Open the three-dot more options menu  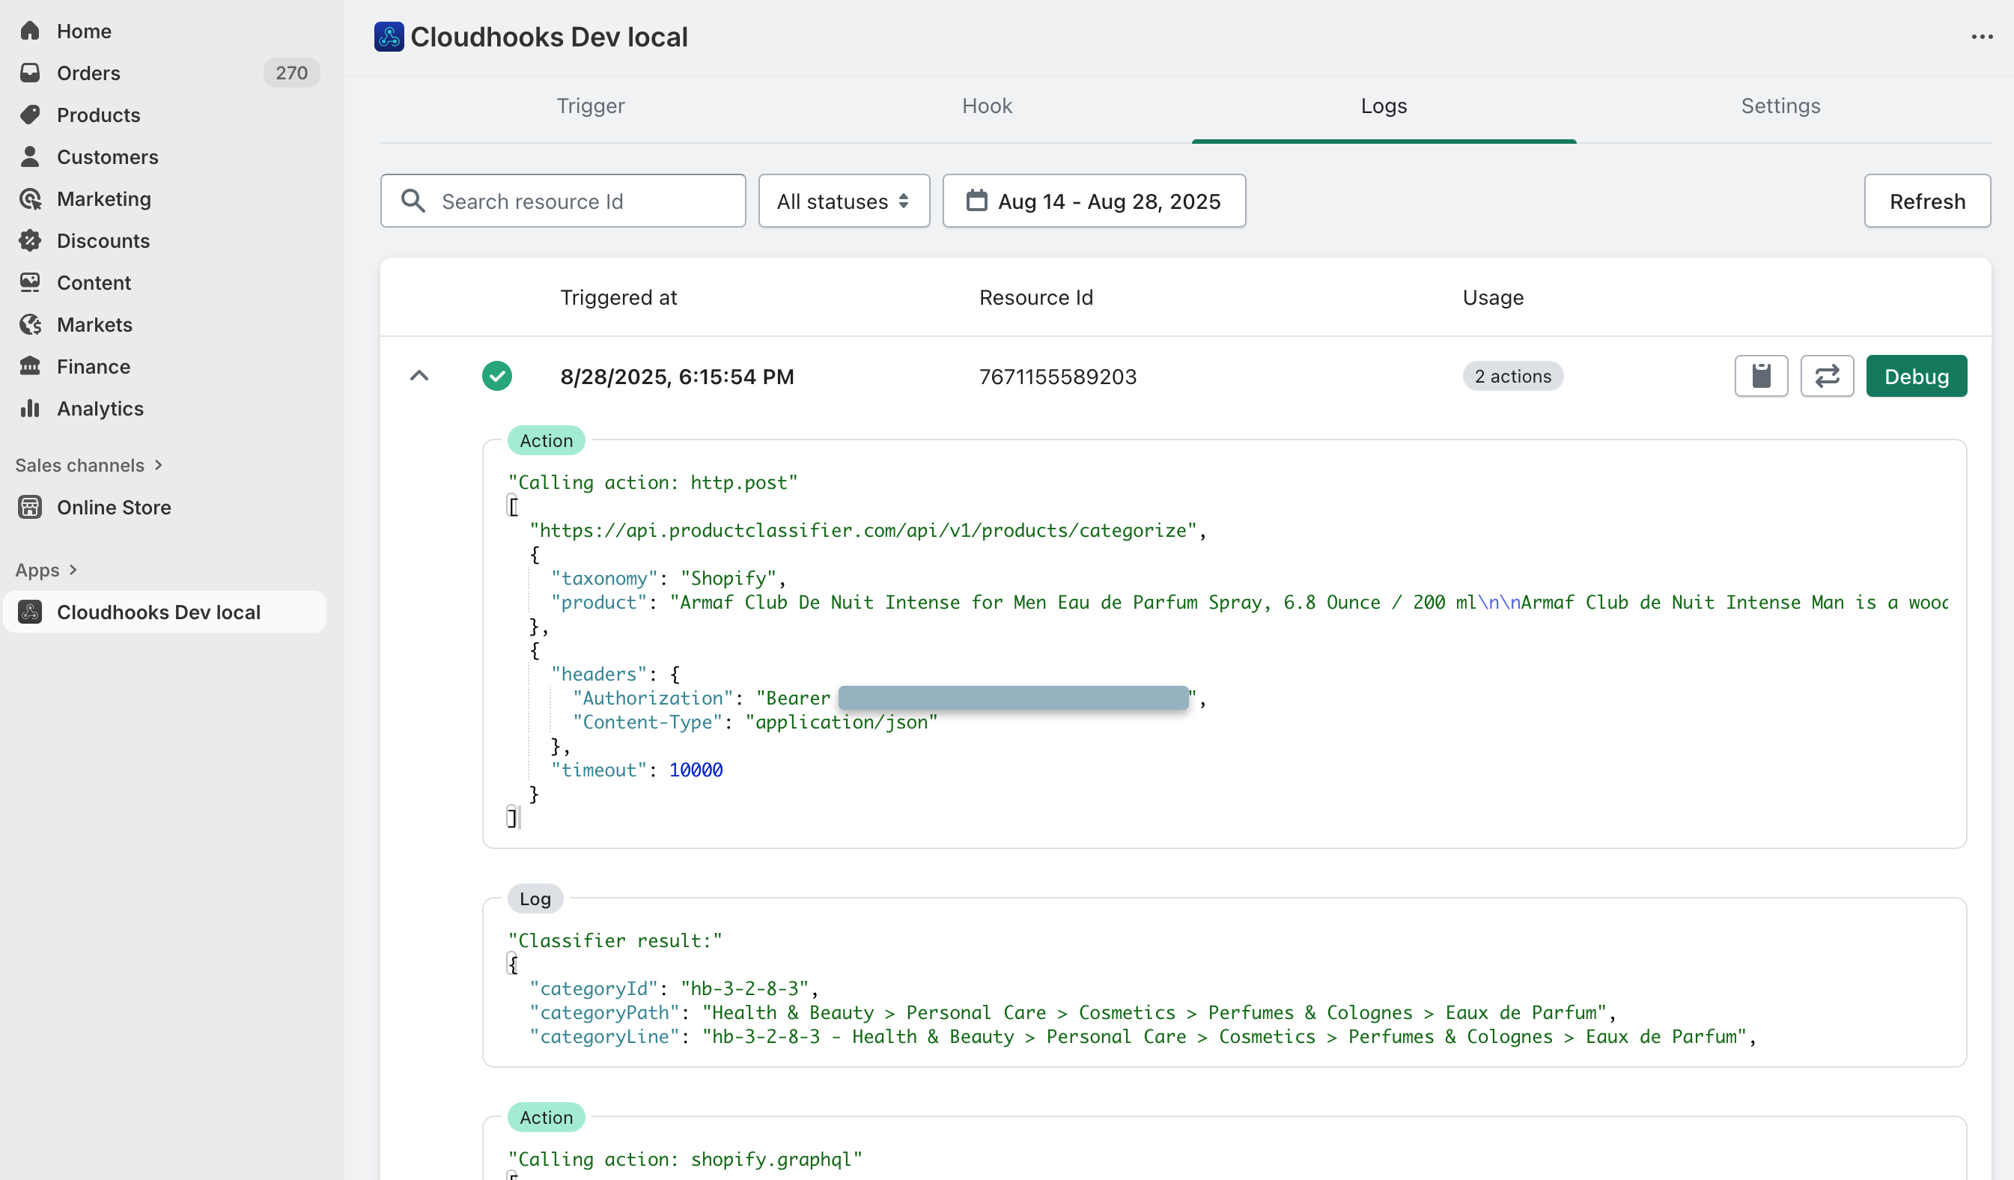point(1981,37)
